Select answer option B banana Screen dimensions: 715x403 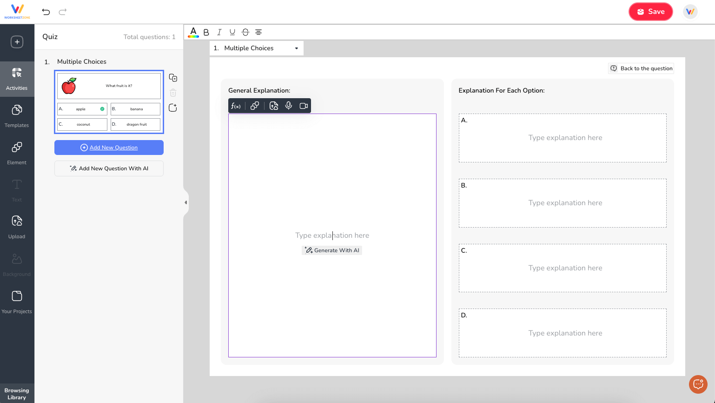pos(136,109)
